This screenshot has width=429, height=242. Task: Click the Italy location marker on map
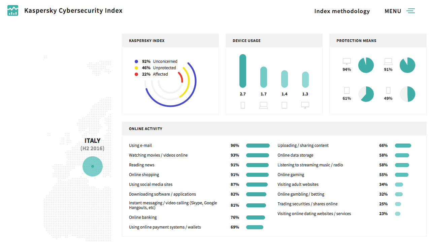point(93,166)
